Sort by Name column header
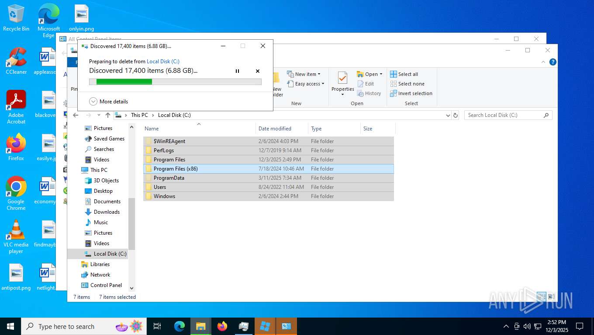The height and width of the screenshot is (335, 594). (199, 129)
